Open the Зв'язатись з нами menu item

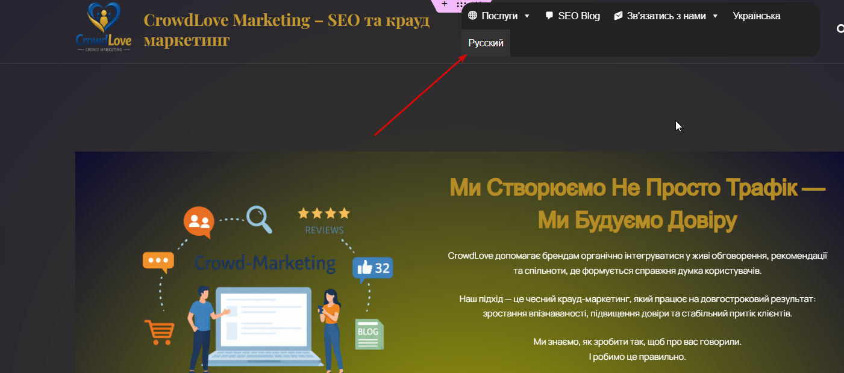click(x=660, y=16)
